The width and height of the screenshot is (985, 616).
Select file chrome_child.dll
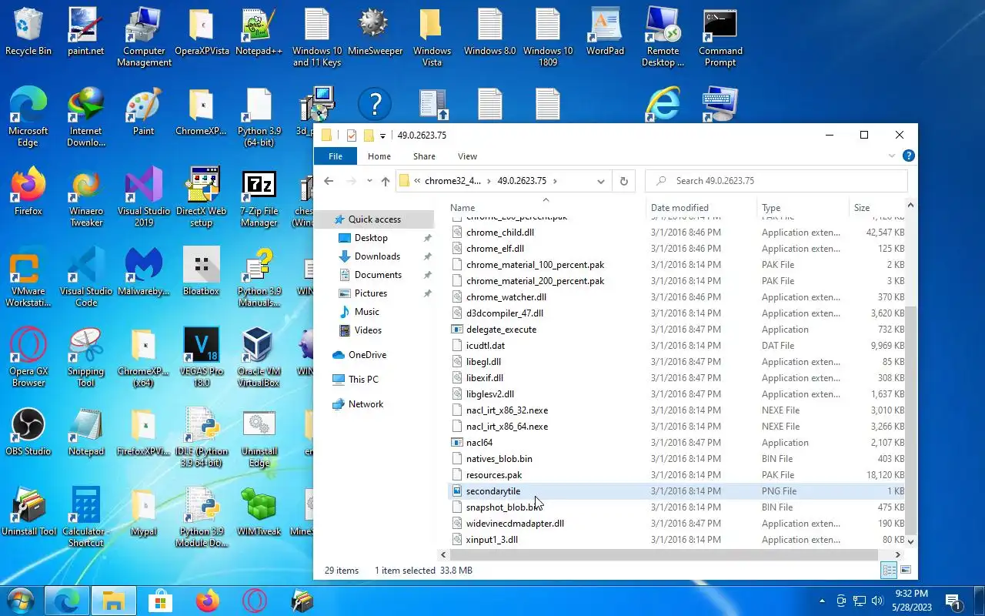[x=499, y=233]
